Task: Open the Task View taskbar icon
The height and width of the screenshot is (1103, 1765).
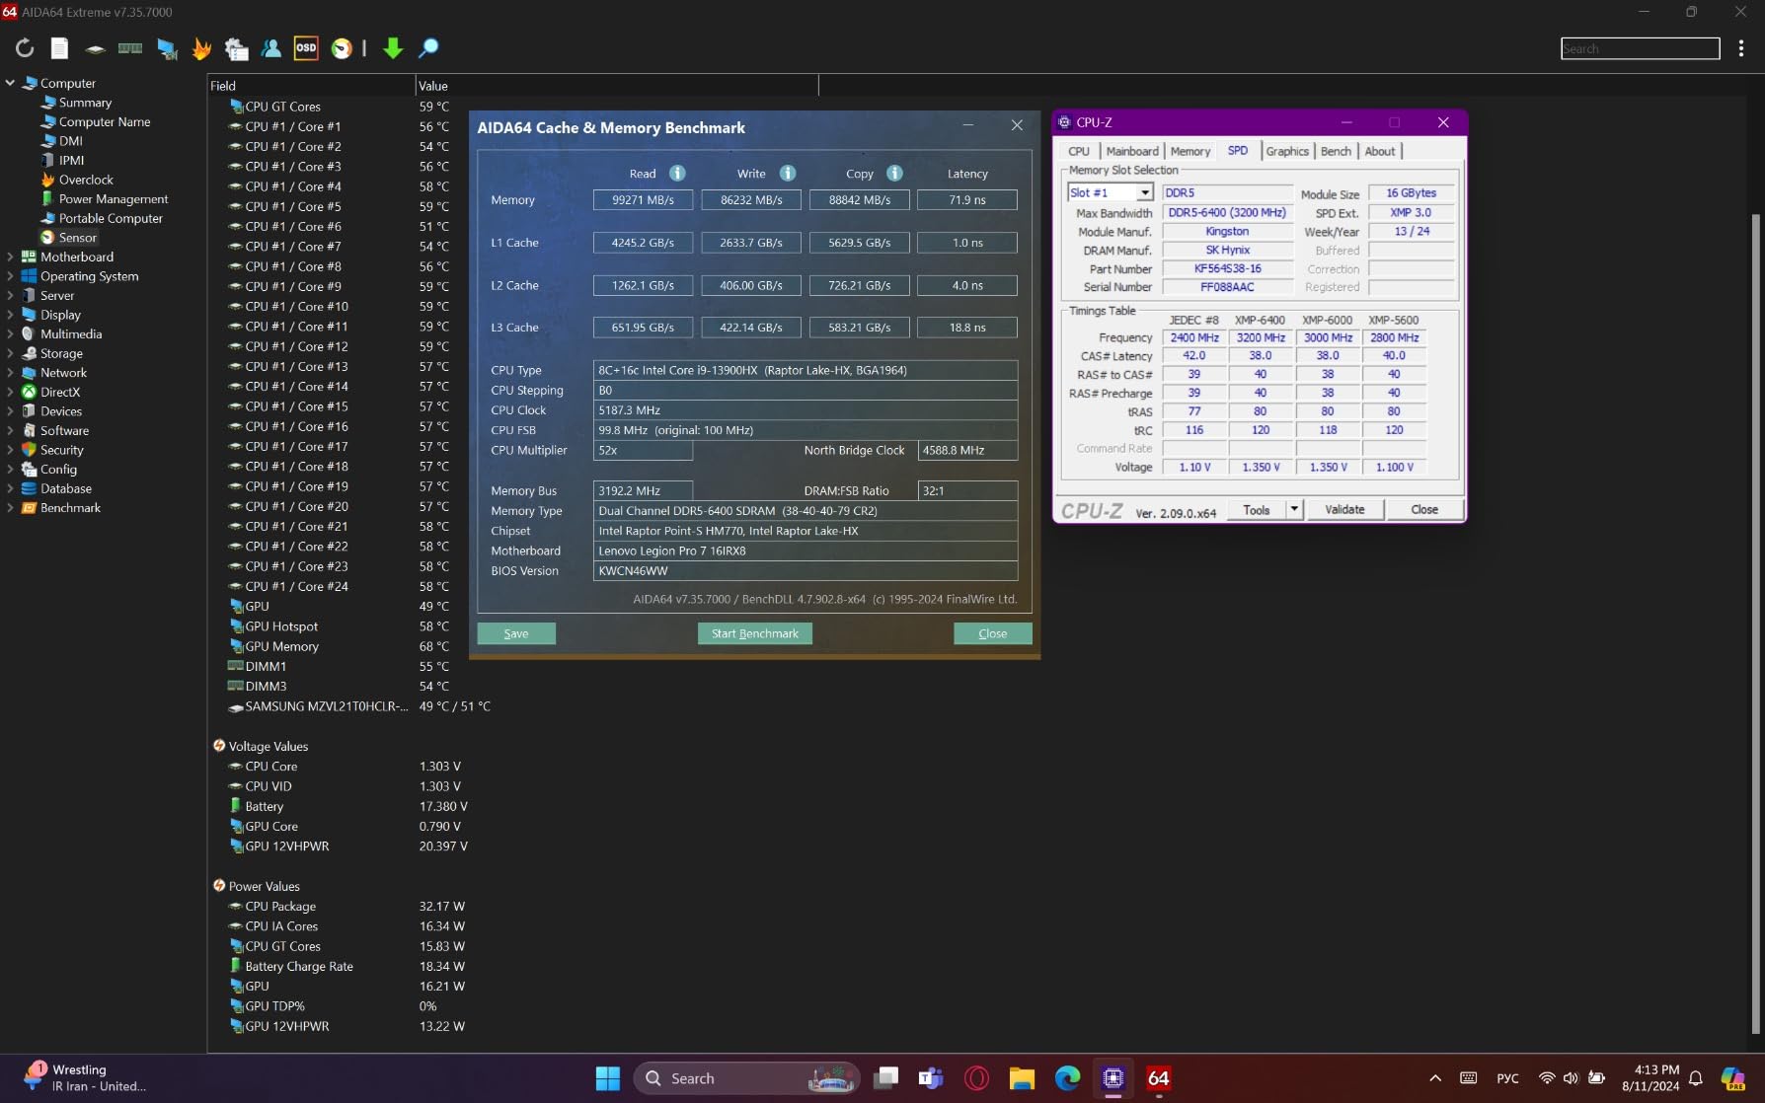Action: coord(885,1078)
